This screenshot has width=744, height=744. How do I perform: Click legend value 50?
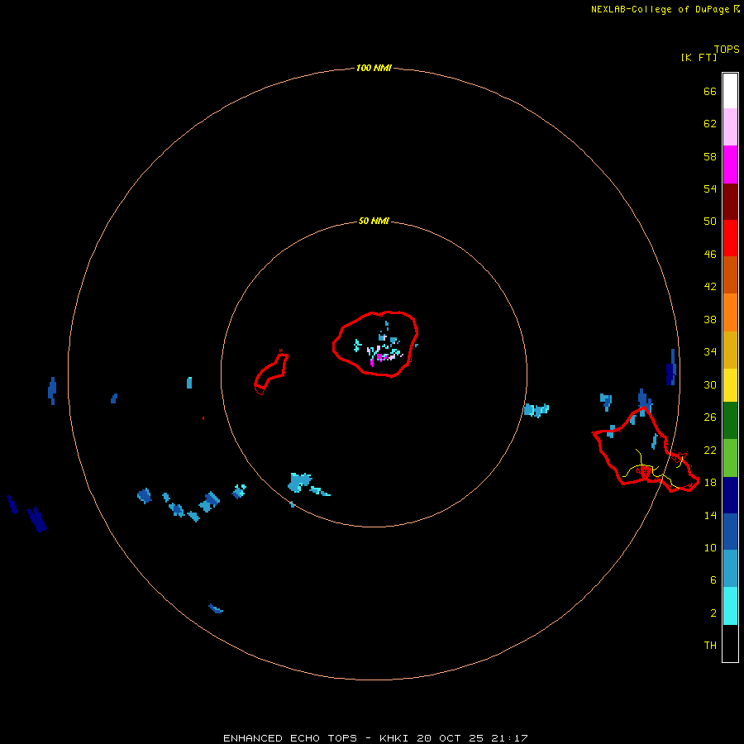[710, 221]
